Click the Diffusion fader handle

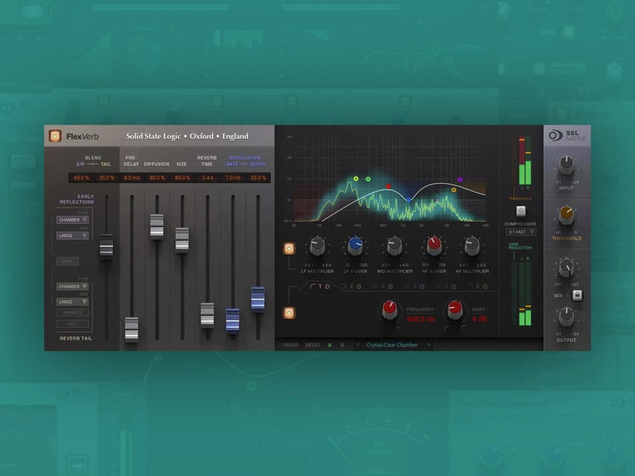(x=157, y=225)
